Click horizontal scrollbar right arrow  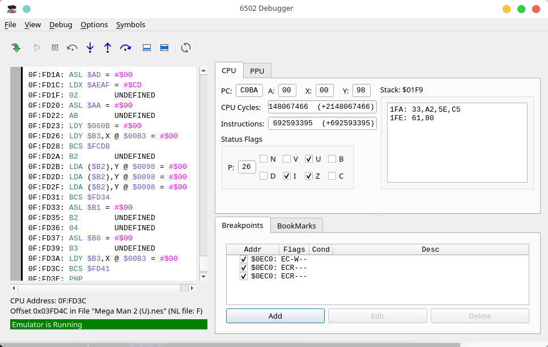[192, 288]
